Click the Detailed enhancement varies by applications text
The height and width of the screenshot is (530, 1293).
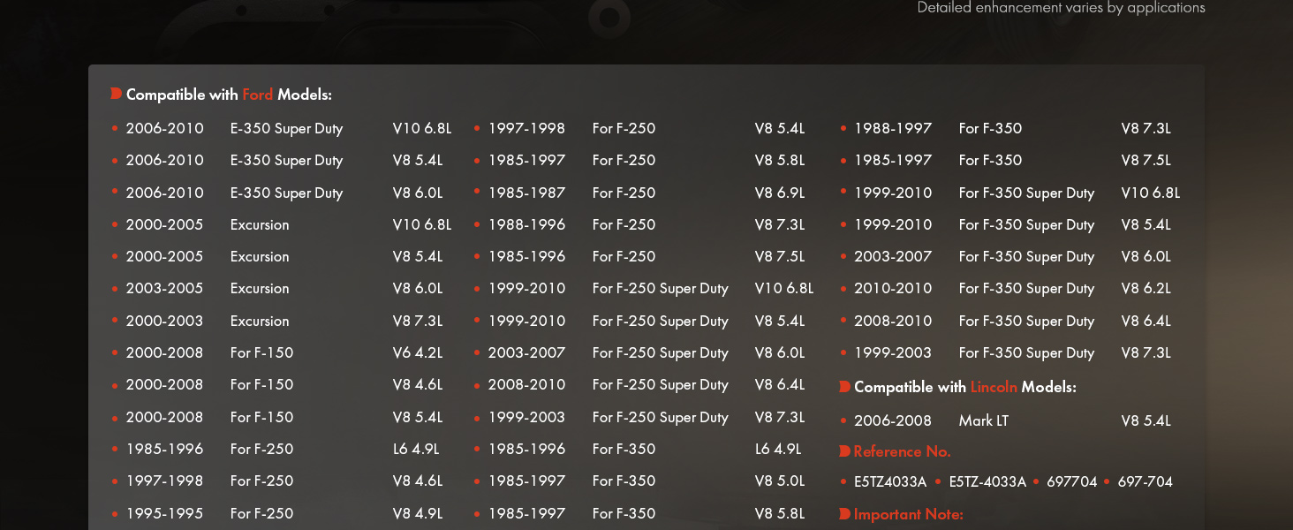pos(1061,8)
